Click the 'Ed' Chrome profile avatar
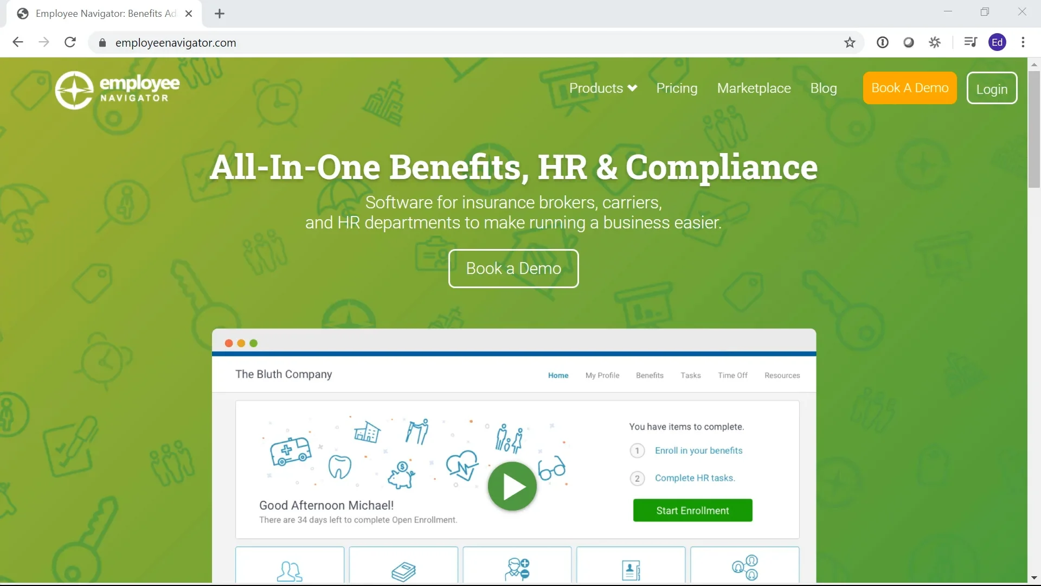This screenshot has height=586, width=1041. [x=997, y=42]
